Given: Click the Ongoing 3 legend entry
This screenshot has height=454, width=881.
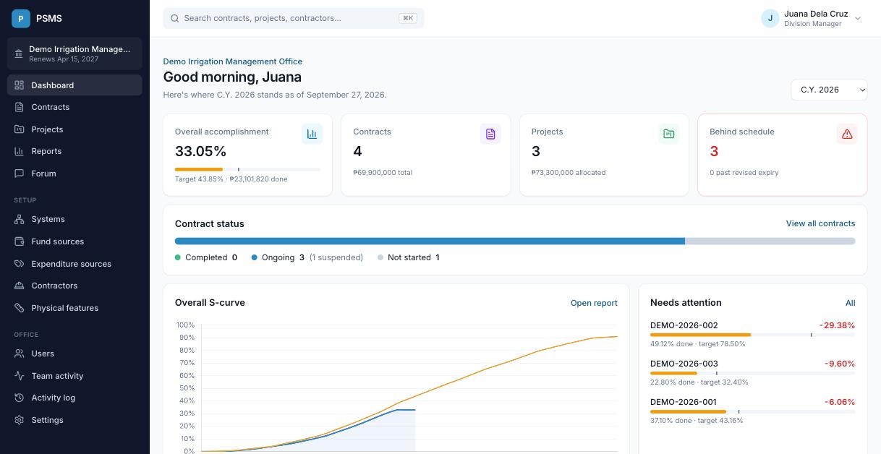Looking at the screenshot, I should [307, 257].
